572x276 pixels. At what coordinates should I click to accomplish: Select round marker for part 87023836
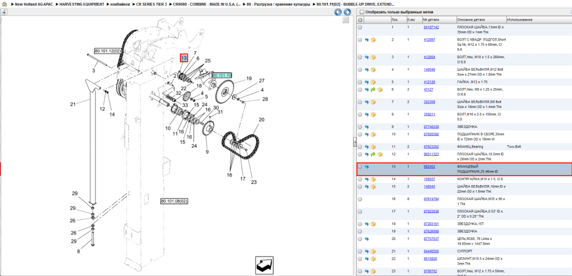tap(360, 211)
